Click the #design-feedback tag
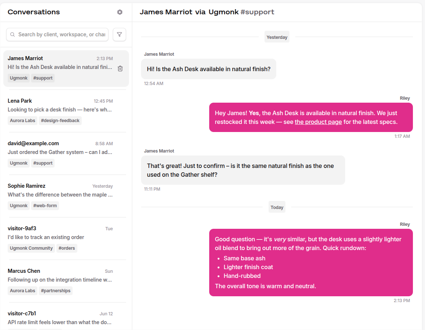Image resolution: width=425 pixels, height=330 pixels. point(60,121)
